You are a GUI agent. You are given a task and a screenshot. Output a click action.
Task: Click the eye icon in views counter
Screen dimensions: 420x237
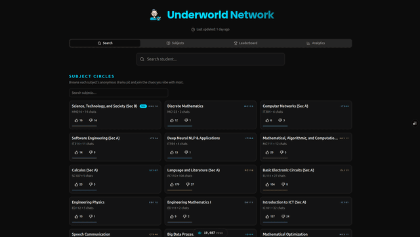pos(199,232)
